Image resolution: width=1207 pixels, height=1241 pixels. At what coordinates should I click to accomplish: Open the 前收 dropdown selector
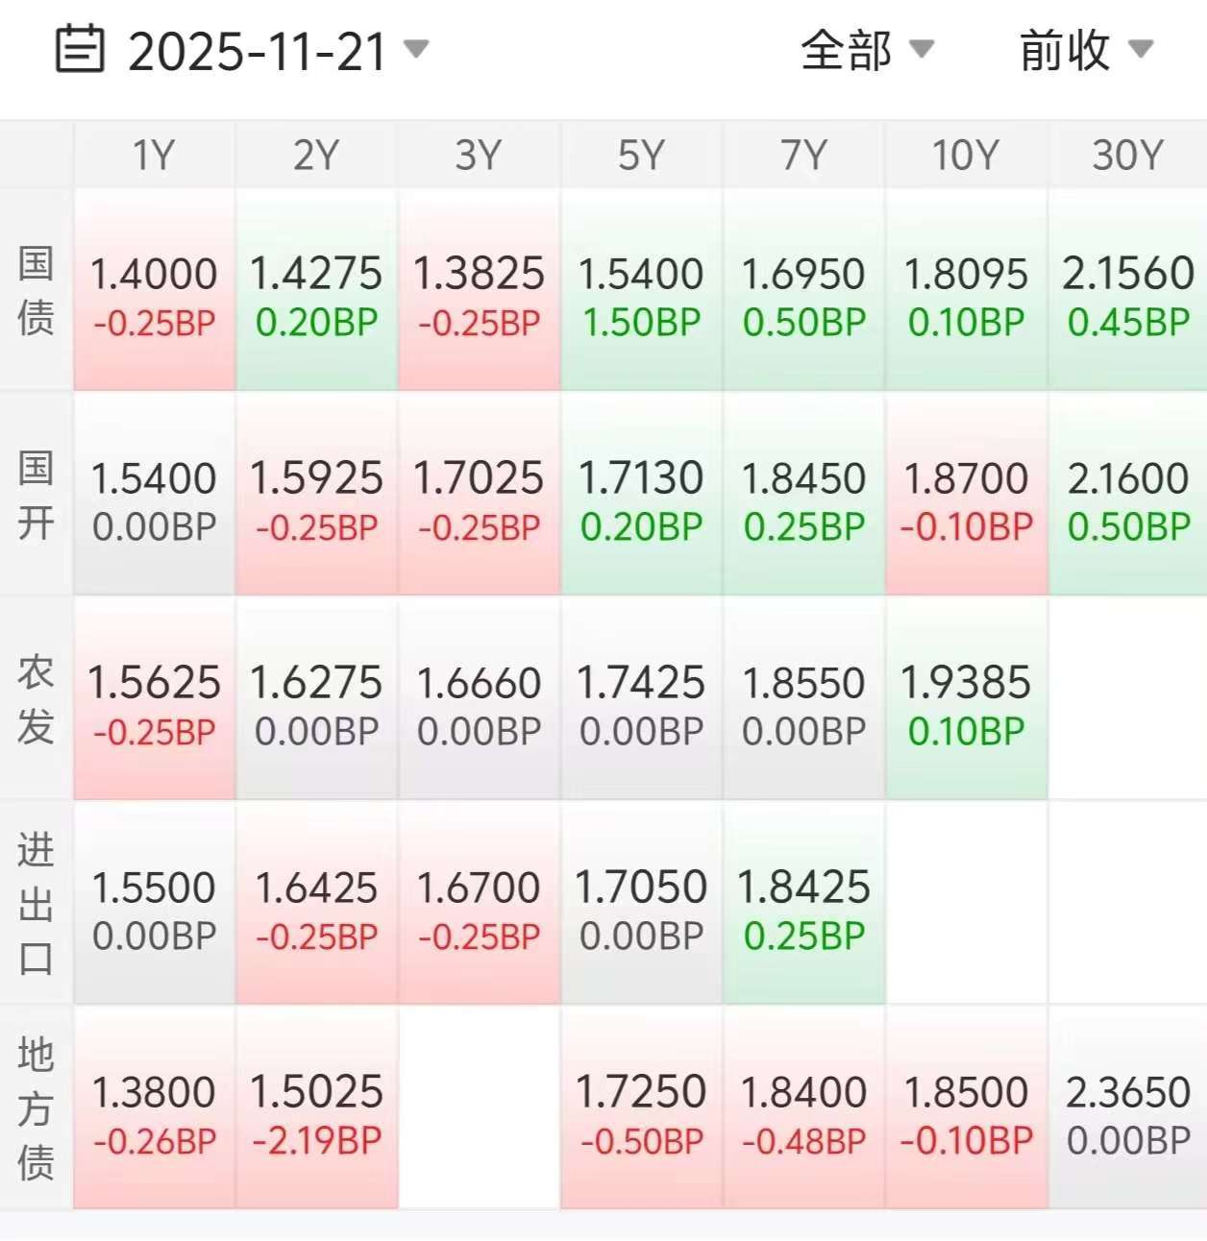[1086, 50]
